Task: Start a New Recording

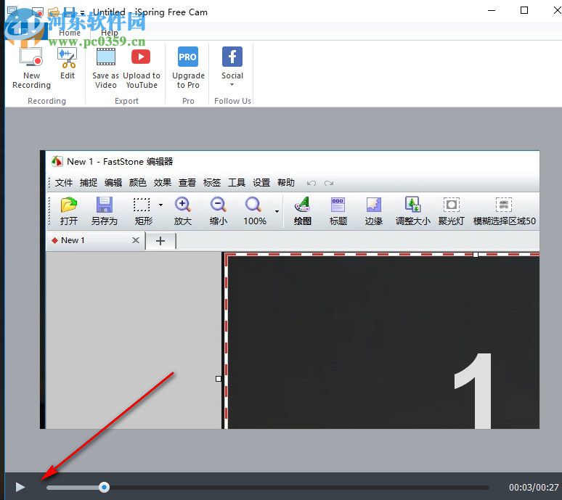Action: (31, 68)
